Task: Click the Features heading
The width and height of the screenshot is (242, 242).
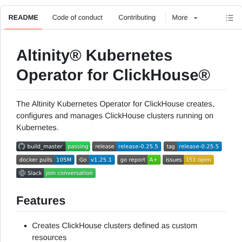Action: click(41, 201)
